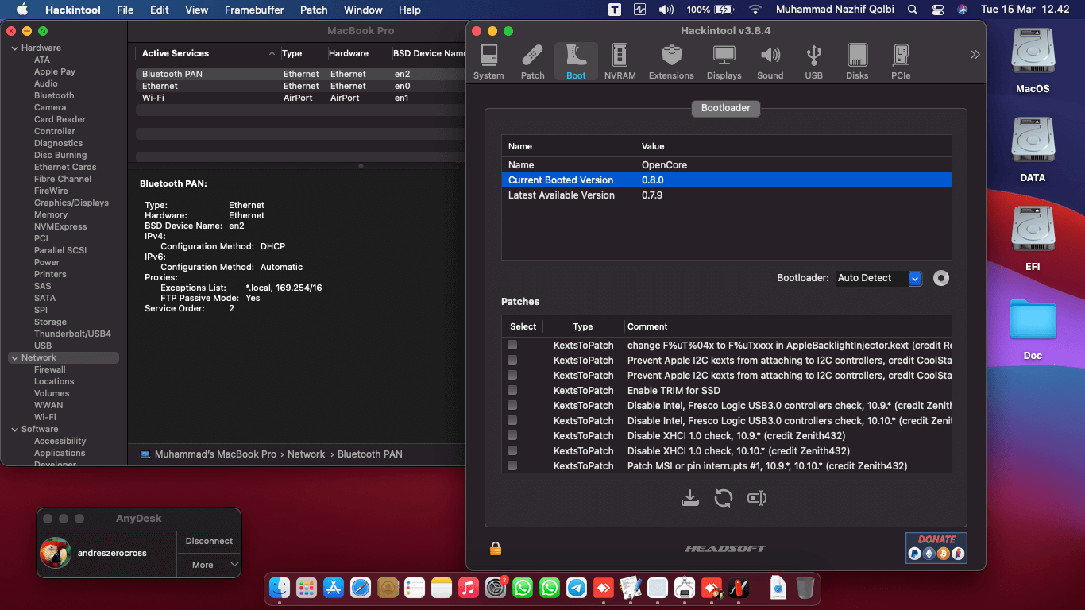The width and height of the screenshot is (1085, 610).
Task: Tick the Disable XHCI 1.0 check 10.9 checkbox
Action: (512, 435)
